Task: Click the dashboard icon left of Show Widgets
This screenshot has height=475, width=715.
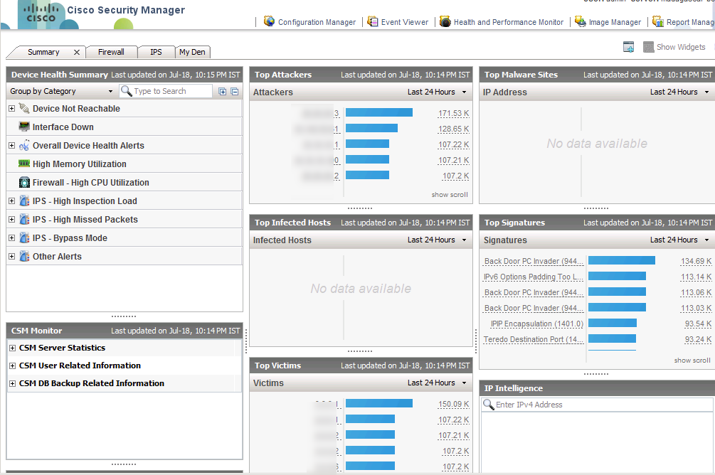Action: click(628, 47)
